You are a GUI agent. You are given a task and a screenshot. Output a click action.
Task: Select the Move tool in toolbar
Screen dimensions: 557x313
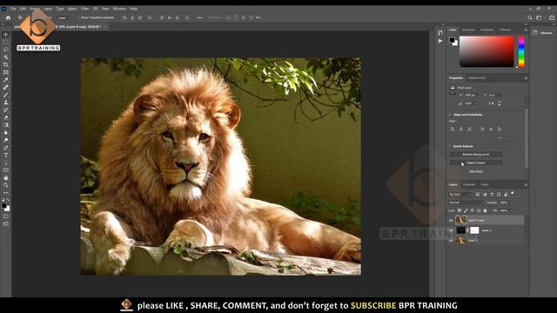click(x=6, y=35)
